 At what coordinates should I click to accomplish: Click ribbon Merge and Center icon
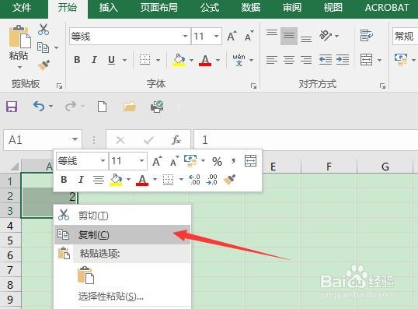click(367, 60)
